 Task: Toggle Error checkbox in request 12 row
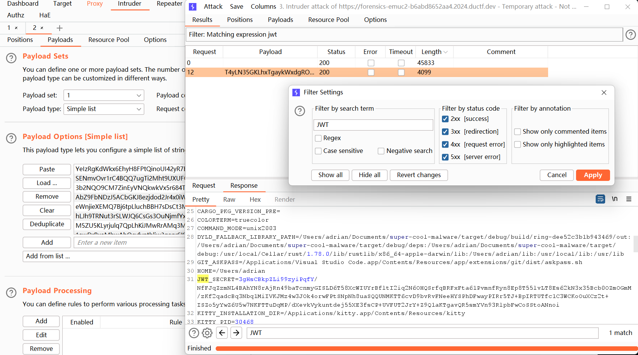(371, 73)
